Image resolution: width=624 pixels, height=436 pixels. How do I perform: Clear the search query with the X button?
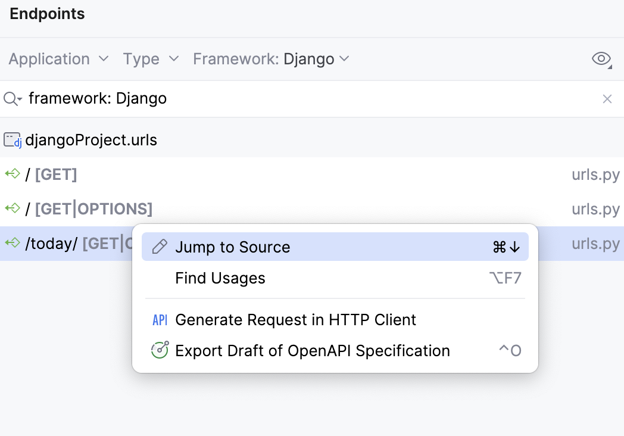(x=607, y=98)
